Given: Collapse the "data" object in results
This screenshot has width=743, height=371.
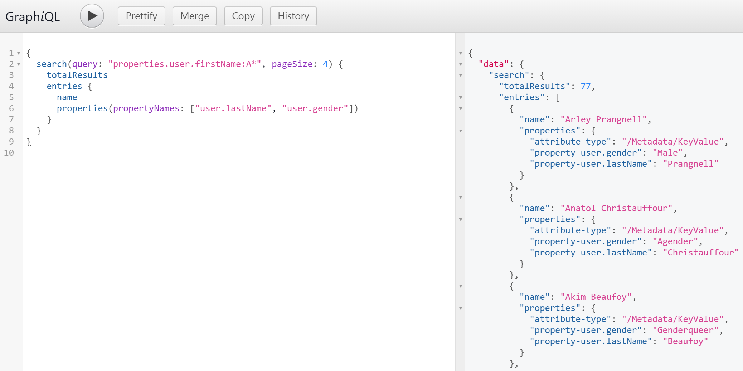Looking at the screenshot, I should 461,64.
